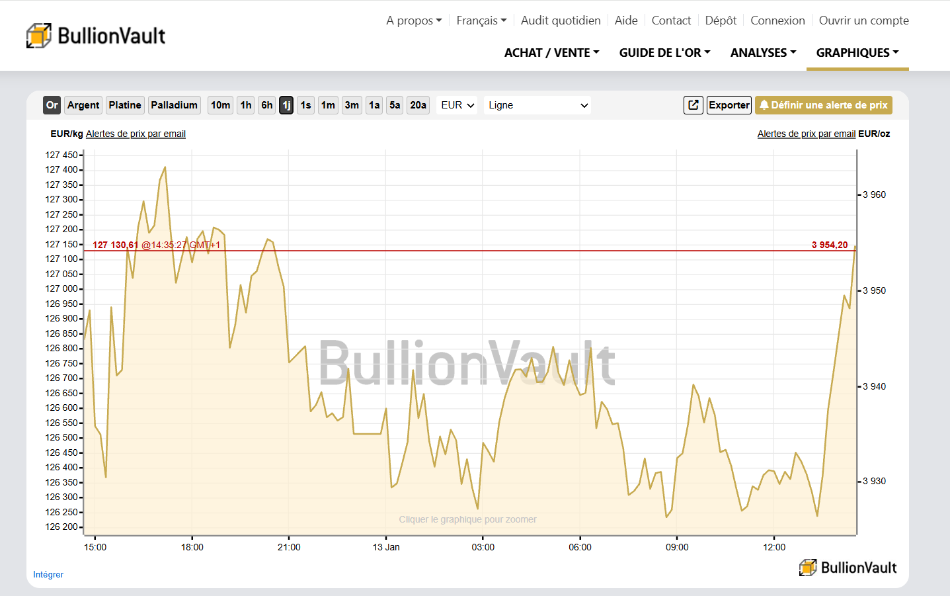Open chart in new window icon
This screenshot has width=950, height=596.
693,105
